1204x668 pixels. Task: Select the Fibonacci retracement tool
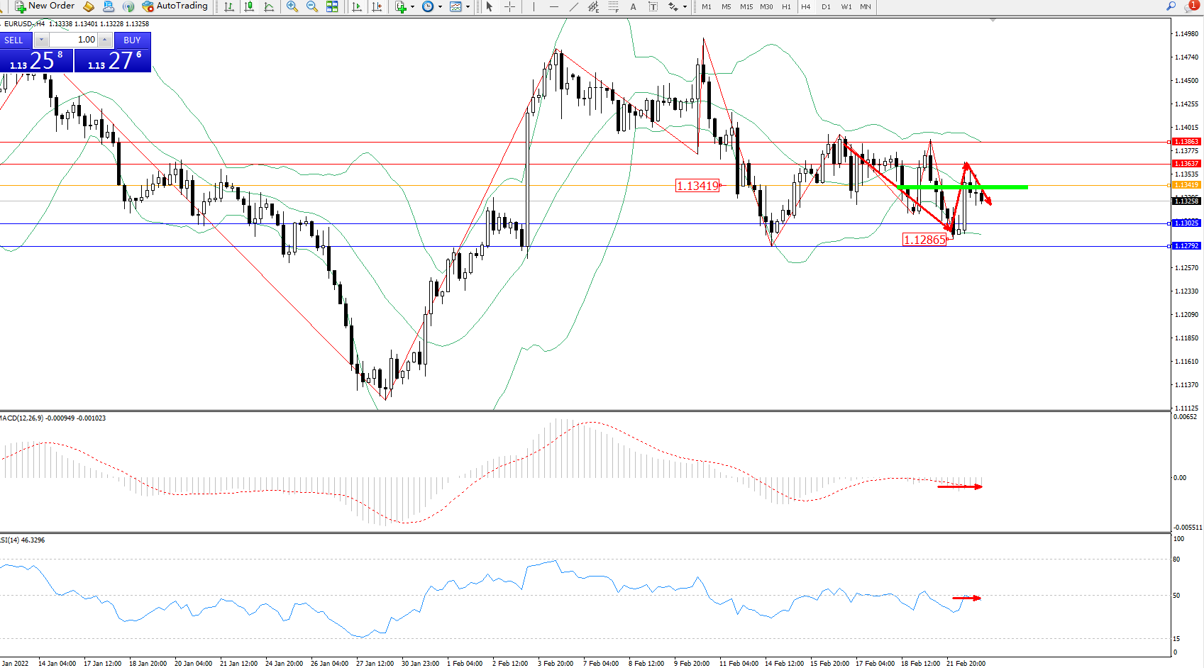(613, 6)
